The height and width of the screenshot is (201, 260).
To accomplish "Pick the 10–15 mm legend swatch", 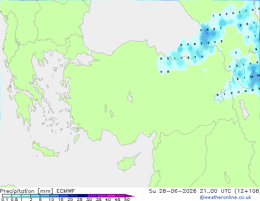I will pos(54,196).
